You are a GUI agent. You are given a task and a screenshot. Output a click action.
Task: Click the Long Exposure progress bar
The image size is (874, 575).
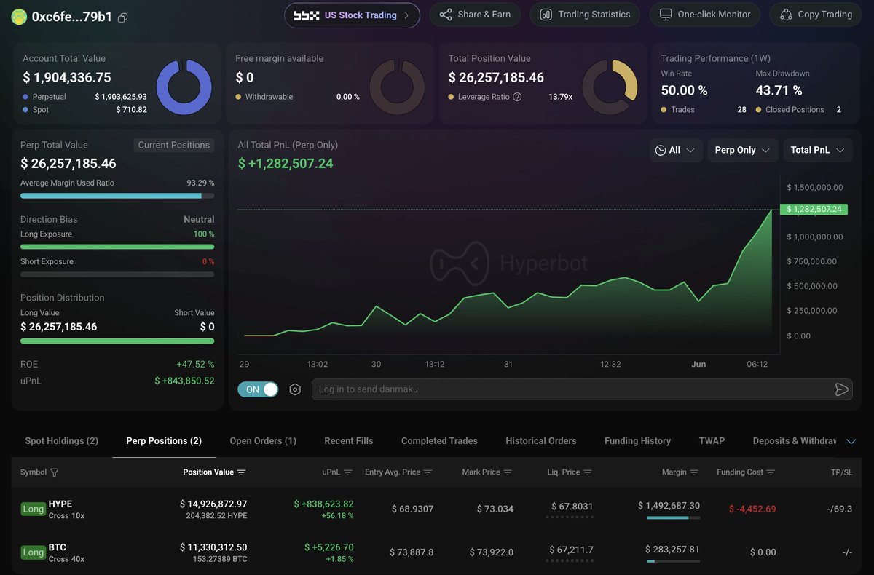[x=117, y=247]
